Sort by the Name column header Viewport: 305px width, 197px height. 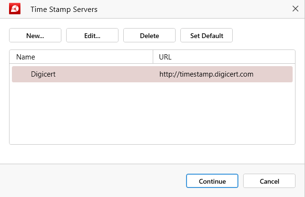pos(81,57)
